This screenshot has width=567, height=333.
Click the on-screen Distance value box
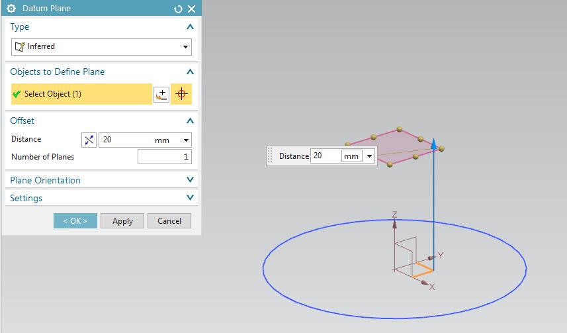(326, 156)
